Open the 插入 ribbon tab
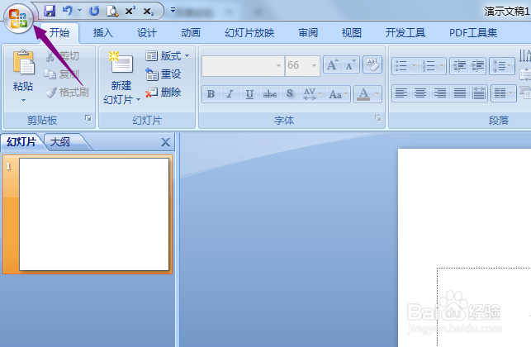The height and width of the screenshot is (347, 531). click(x=103, y=33)
